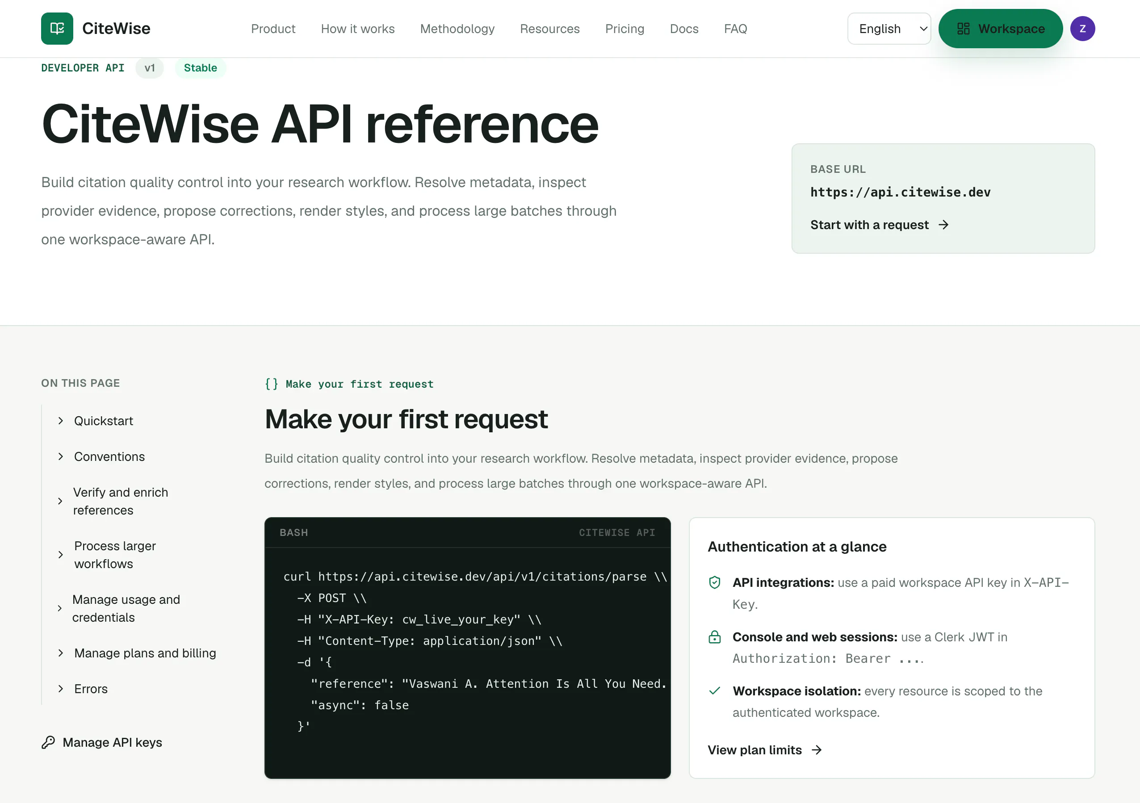Viewport: 1140px width, 803px height.
Task: Click the v1 version badge
Action: 150,68
